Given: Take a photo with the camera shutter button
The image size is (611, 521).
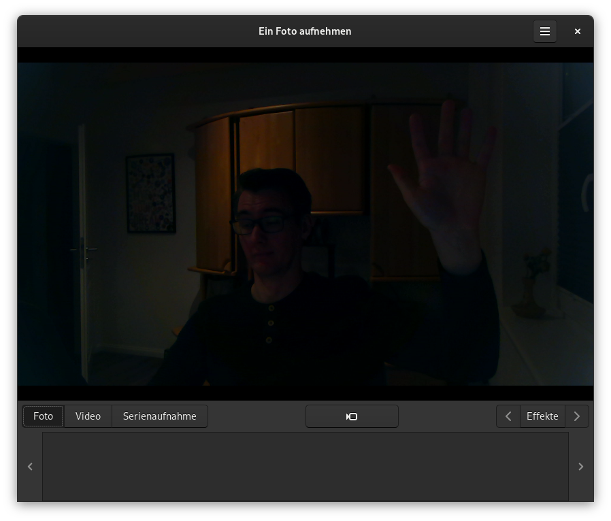Looking at the screenshot, I should point(352,416).
